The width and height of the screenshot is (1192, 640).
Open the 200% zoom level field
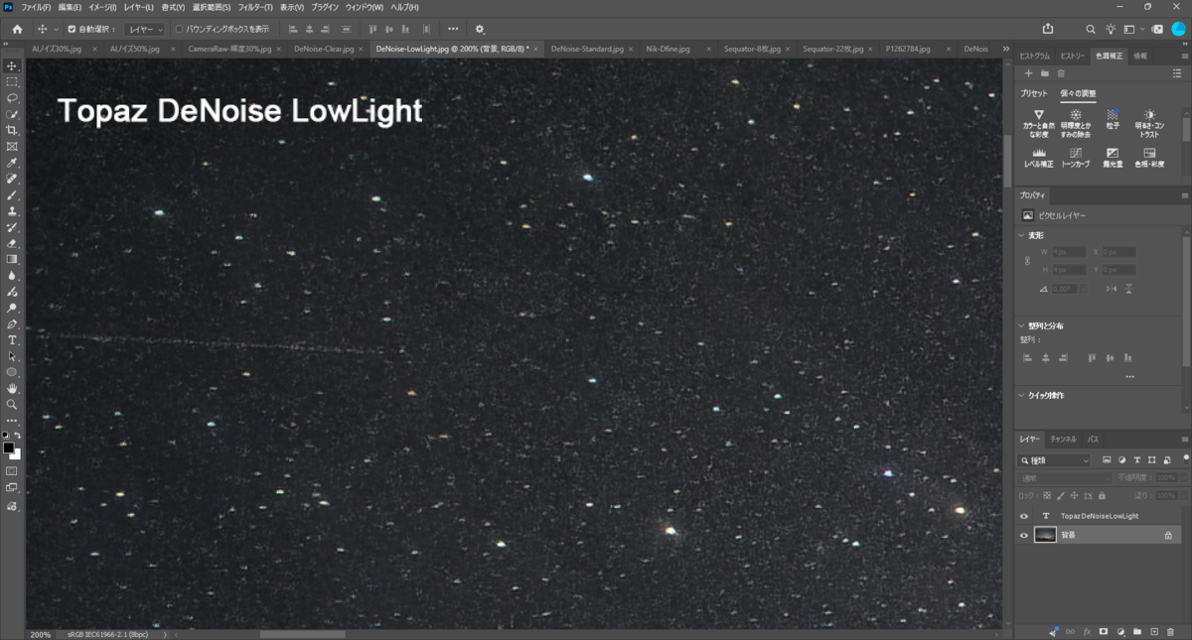41,634
